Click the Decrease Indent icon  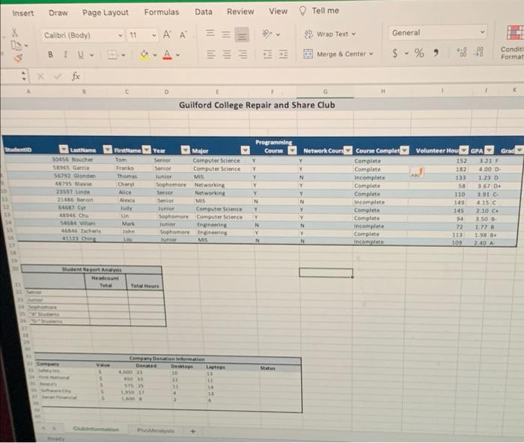click(x=268, y=54)
